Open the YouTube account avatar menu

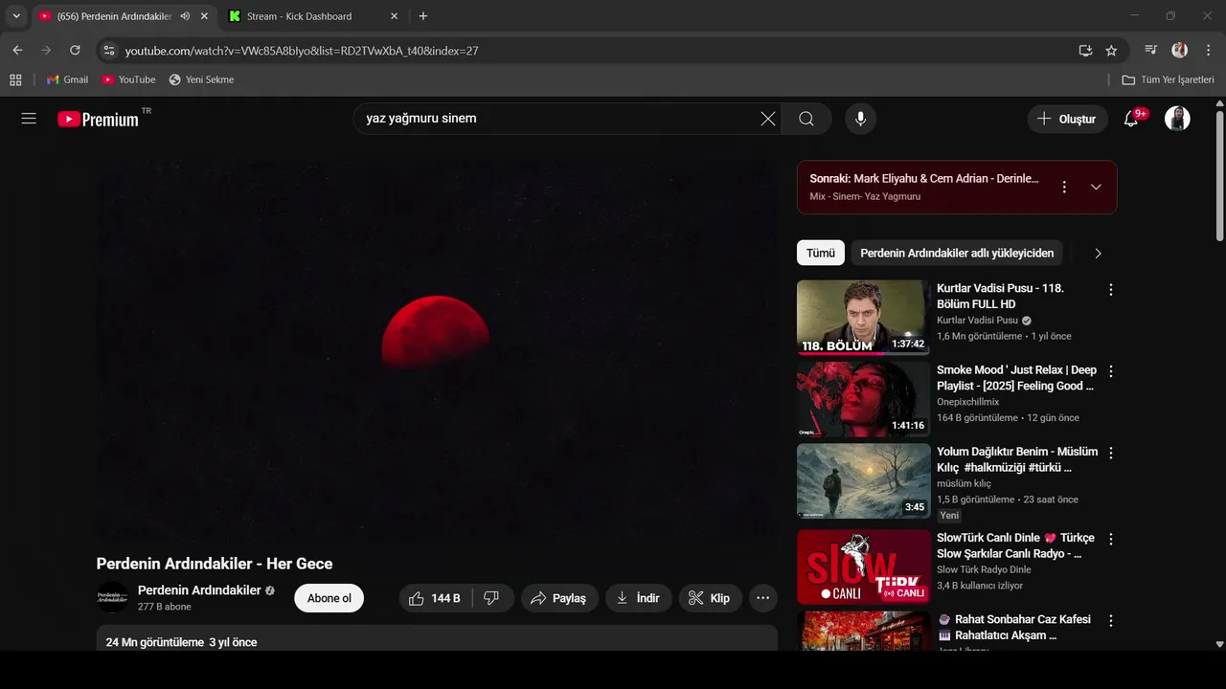click(1177, 119)
